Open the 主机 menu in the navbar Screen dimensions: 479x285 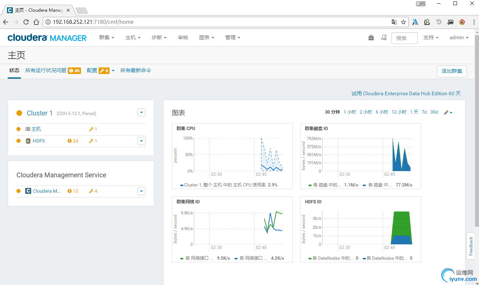[133, 38]
